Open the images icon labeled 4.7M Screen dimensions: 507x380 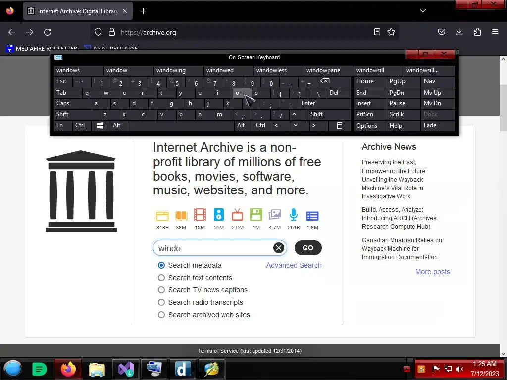pyautogui.click(x=275, y=215)
